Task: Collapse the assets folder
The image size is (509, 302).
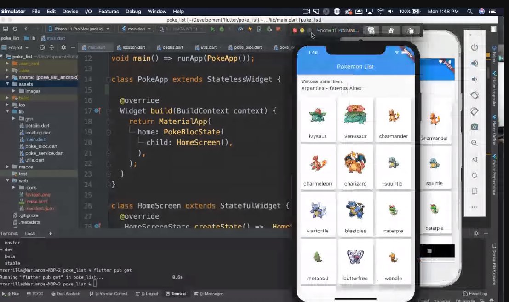Action: click(x=7, y=84)
